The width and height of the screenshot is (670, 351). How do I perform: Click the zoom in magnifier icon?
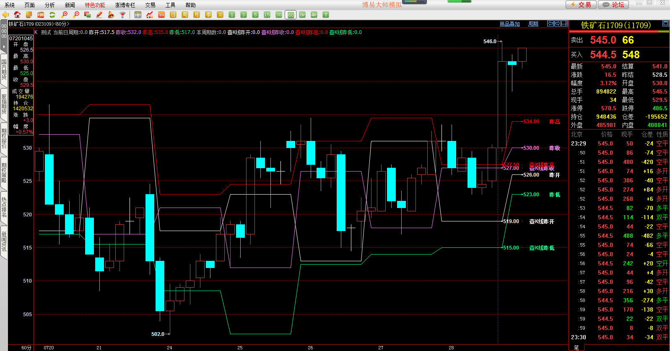[x=64, y=15]
